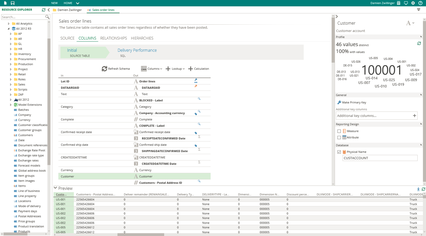
Task: Refresh the Profile values panel
Action: tap(419, 44)
